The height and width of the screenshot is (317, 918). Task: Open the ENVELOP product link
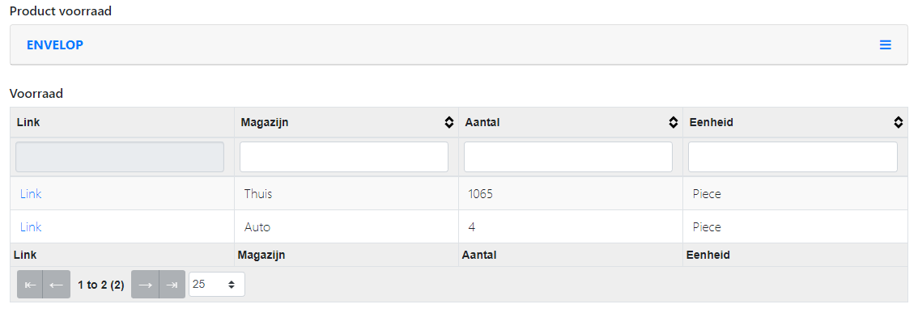tap(55, 45)
